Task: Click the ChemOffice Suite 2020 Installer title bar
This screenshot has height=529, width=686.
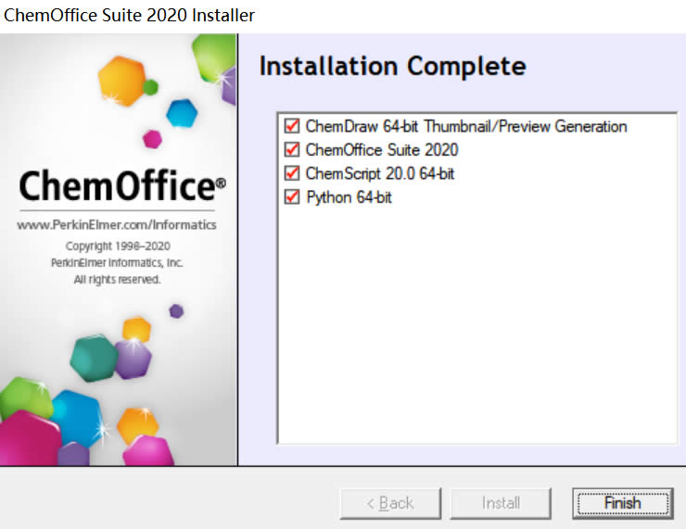Action: (x=130, y=15)
